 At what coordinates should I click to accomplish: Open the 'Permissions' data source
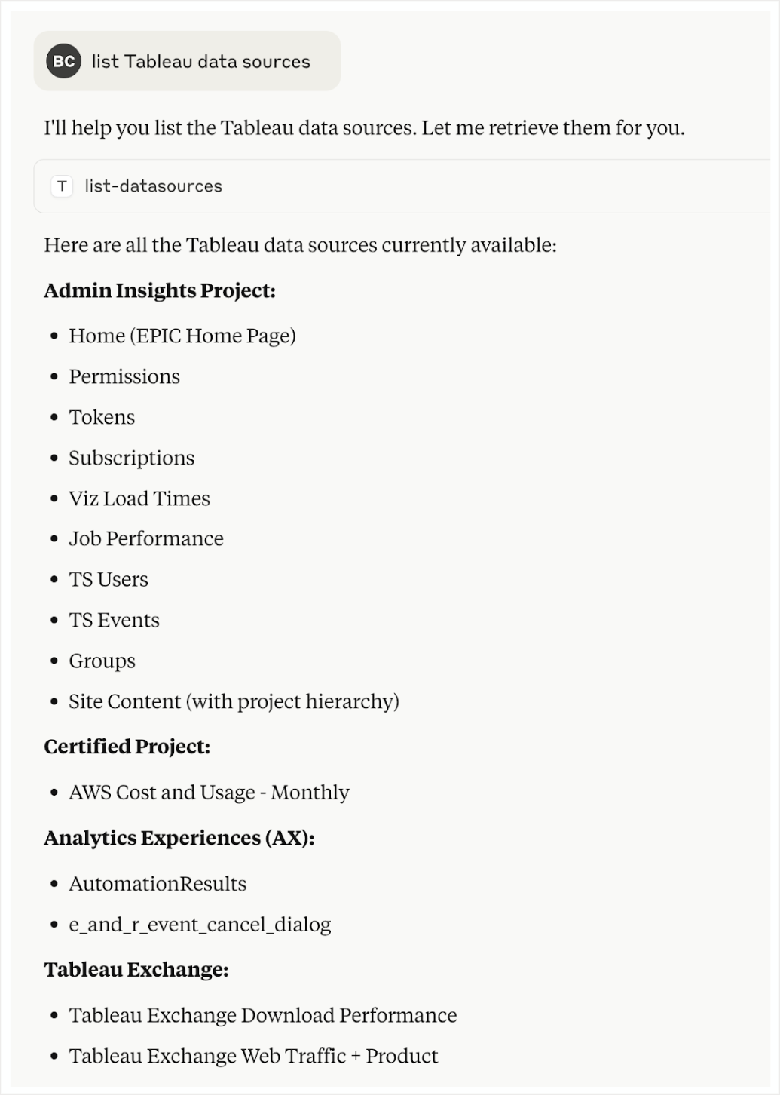[124, 376]
